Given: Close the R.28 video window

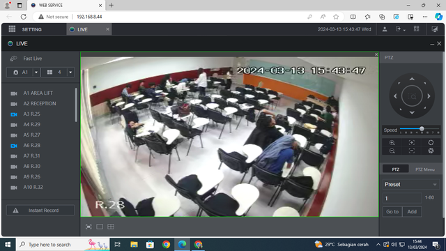Looking at the screenshot, I should 376,54.
